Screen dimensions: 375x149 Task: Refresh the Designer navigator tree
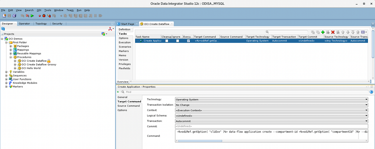pyautogui.click(x=3, y=29)
